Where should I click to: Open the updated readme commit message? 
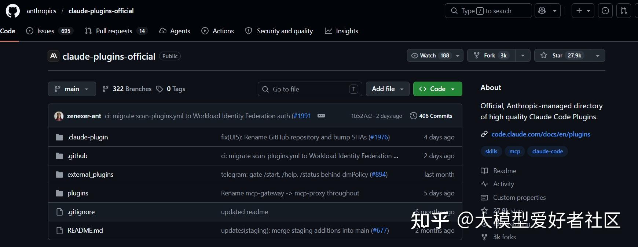(x=245, y=212)
